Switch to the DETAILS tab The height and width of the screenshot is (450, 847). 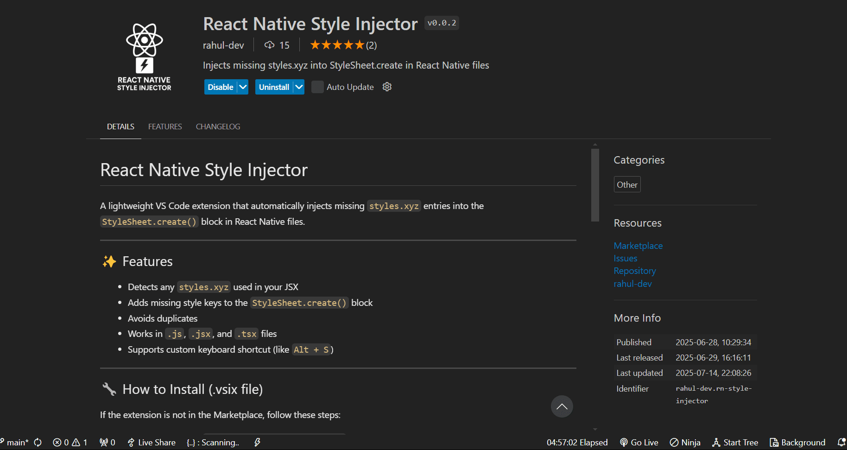[120, 127]
